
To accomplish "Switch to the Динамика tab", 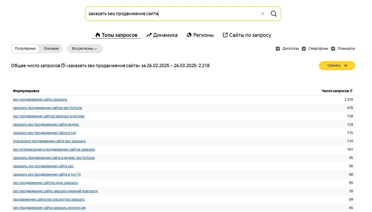I will point(162,35).
